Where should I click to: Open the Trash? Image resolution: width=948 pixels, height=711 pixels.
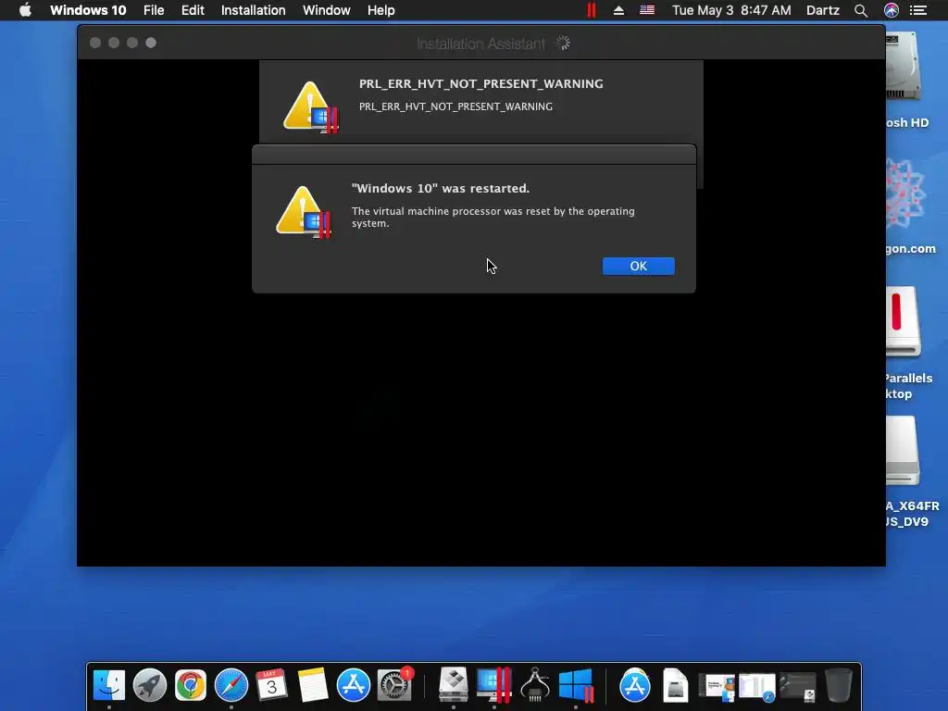(x=839, y=686)
